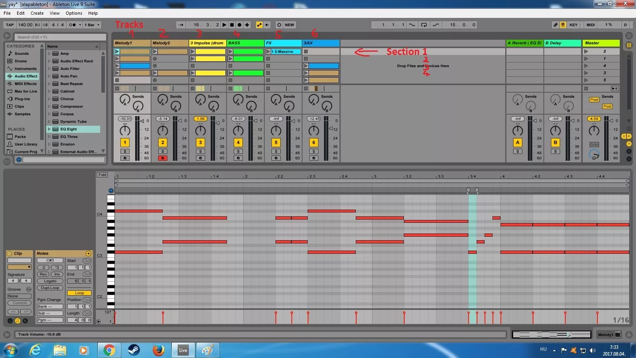Expand the Chorus folder
Image resolution: width=636 pixels, height=358 pixels.
tap(49, 99)
